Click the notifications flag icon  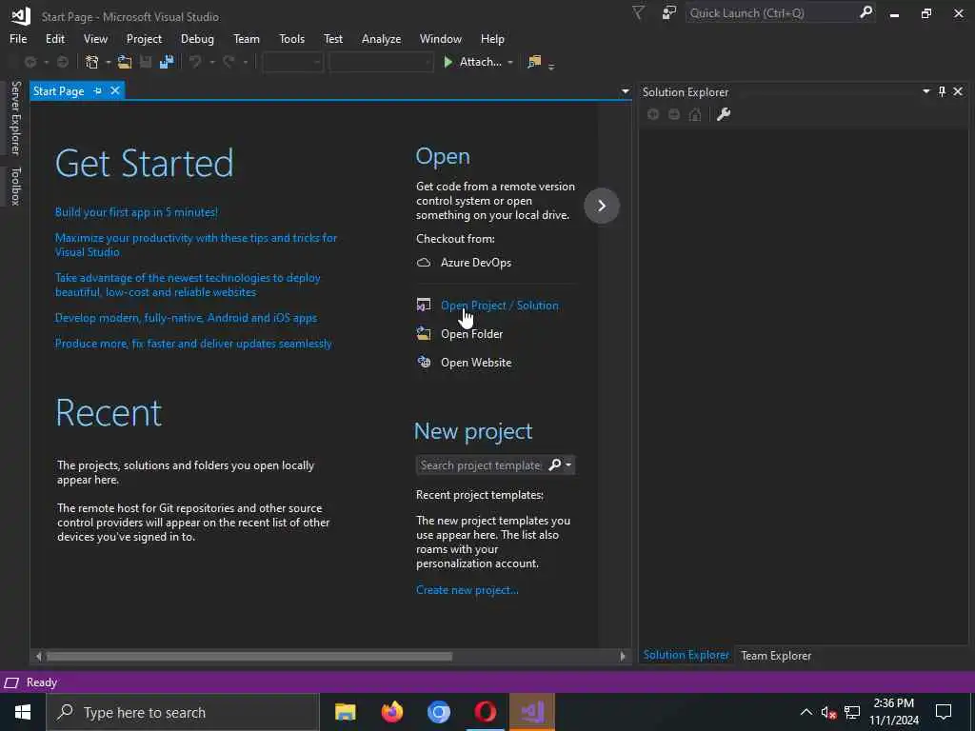pos(638,13)
